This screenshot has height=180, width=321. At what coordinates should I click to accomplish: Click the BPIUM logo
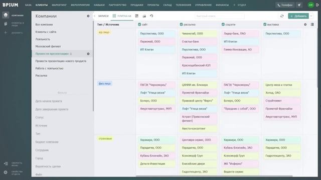(10, 5)
